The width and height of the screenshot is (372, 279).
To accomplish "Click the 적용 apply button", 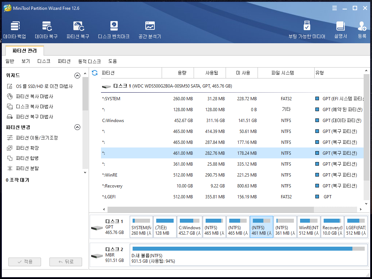I will 25,262.
